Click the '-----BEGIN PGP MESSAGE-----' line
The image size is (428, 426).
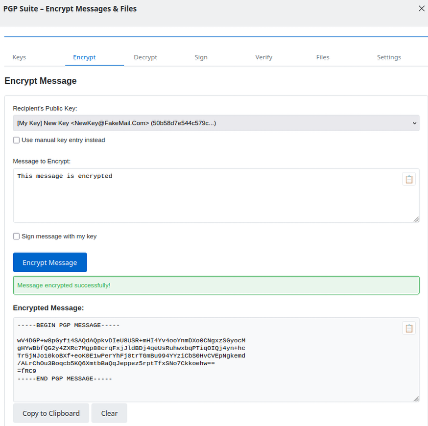click(68, 325)
